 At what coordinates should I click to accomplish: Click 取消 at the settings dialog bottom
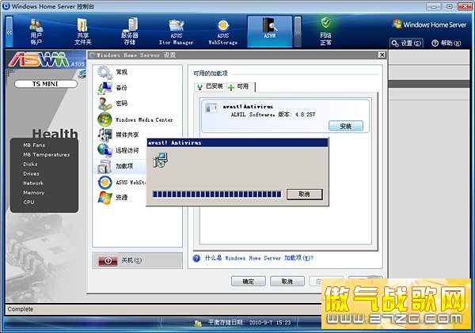coord(287,282)
